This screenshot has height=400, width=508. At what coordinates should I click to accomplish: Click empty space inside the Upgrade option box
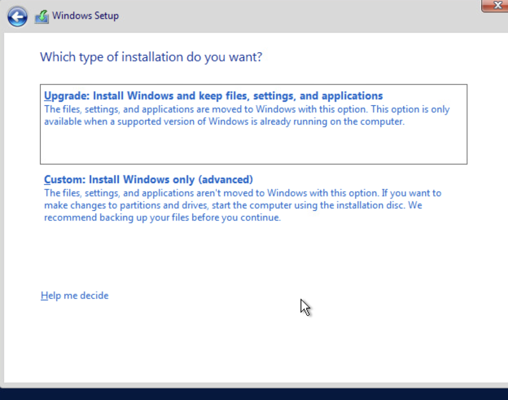[x=253, y=145]
